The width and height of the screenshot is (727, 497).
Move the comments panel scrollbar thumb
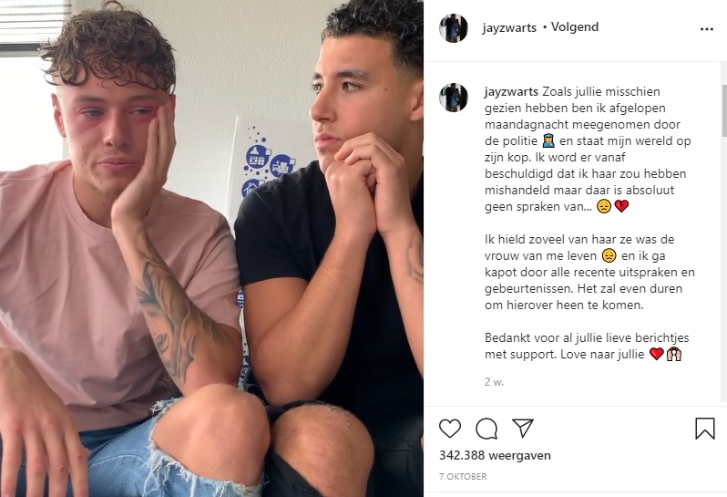pyautogui.click(x=723, y=110)
